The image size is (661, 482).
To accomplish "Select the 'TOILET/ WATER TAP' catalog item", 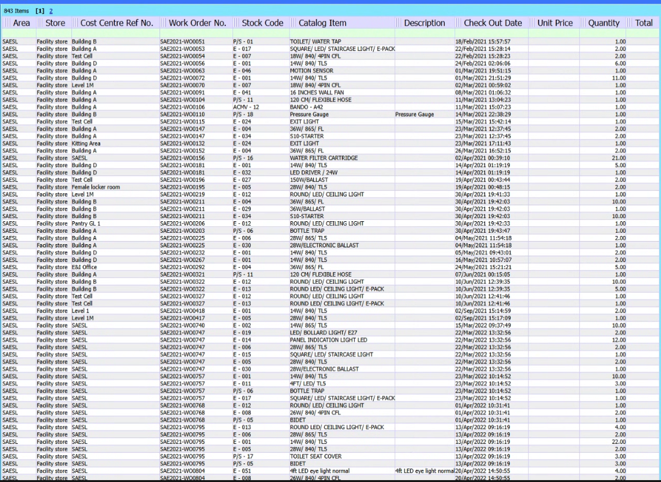I will (x=315, y=41).
